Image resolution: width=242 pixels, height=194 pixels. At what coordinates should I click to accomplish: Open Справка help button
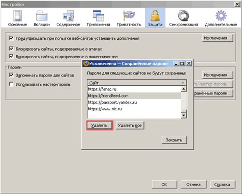click(x=222, y=184)
